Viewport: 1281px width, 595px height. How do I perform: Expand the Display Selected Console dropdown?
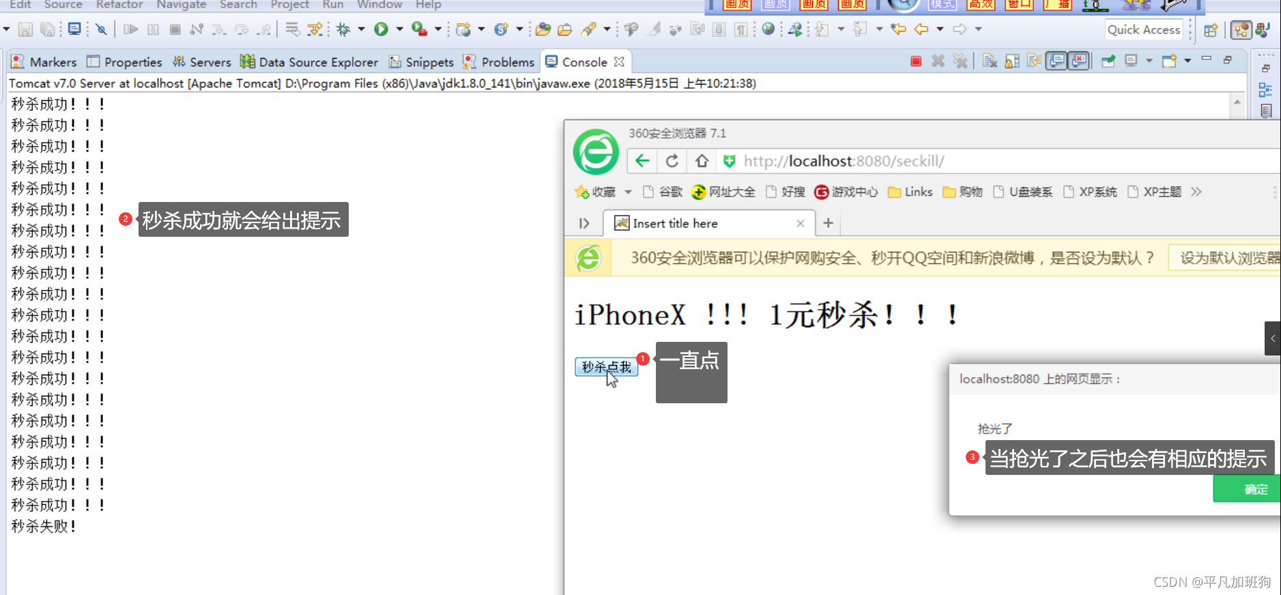coord(1149,61)
